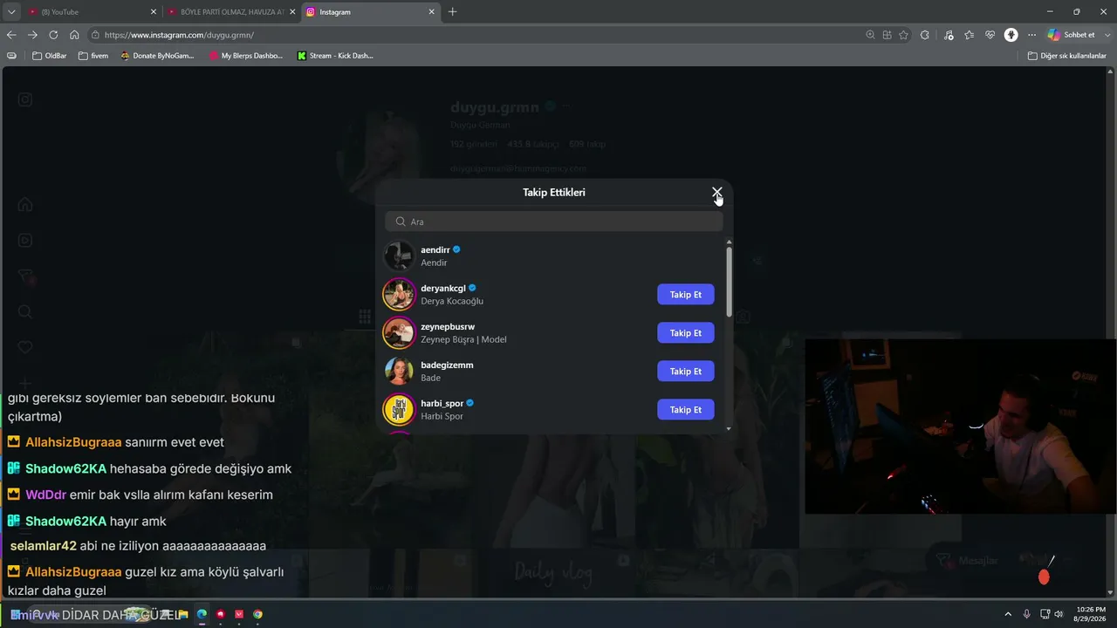Open Diğer sık kullanılanlar folder

(x=1066, y=56)
